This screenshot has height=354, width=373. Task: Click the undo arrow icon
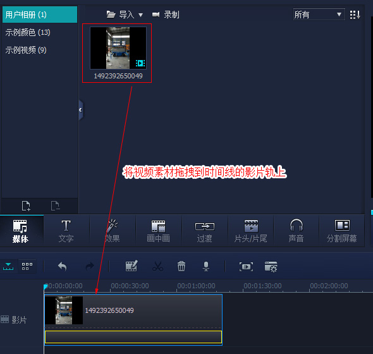pyautogui.click(x=63, y=267)
